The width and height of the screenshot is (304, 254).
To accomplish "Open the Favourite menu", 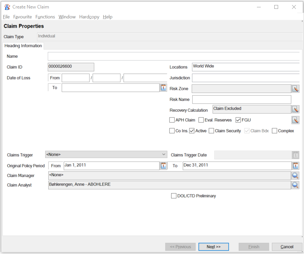I will tap(22, 17).
